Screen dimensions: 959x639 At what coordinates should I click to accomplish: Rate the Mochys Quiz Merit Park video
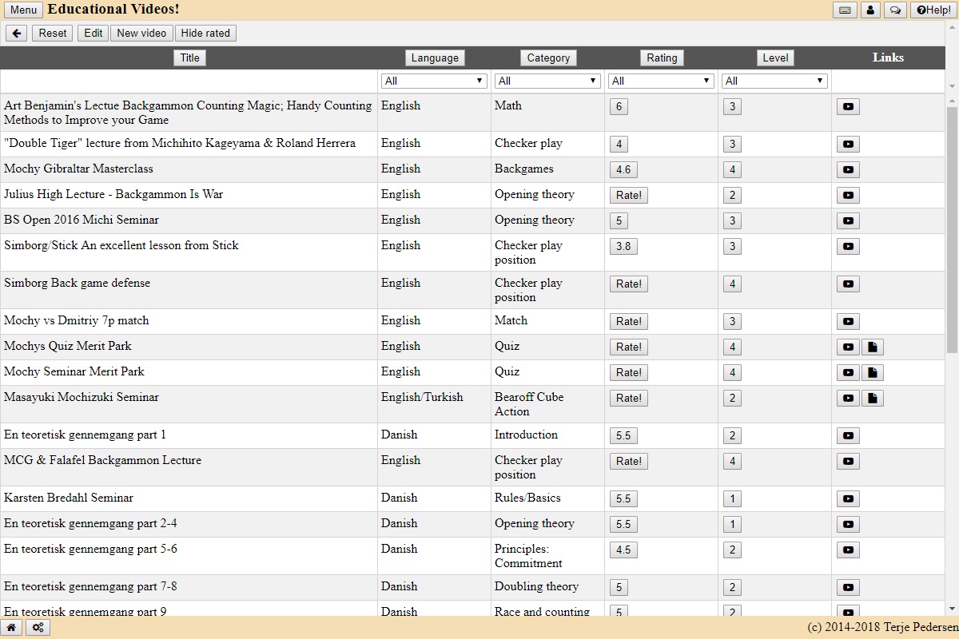click(x=629, y=347)
